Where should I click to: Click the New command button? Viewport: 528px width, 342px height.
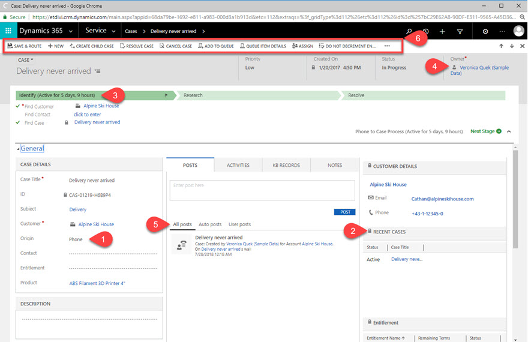[x=56, y=46]
